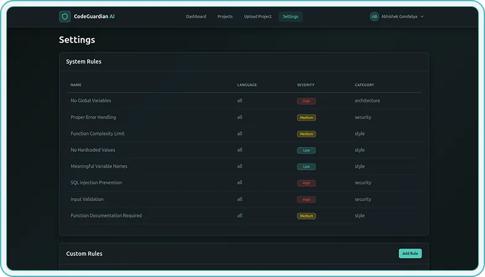Viewport: 485px width, 277px height.
Task: Select the Settings nav tab
Action: (290, 17)
